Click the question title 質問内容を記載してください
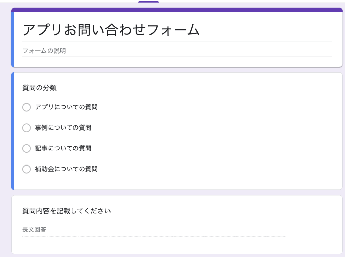Viewport: 345px width, 257px height. [x=66, y=211]
